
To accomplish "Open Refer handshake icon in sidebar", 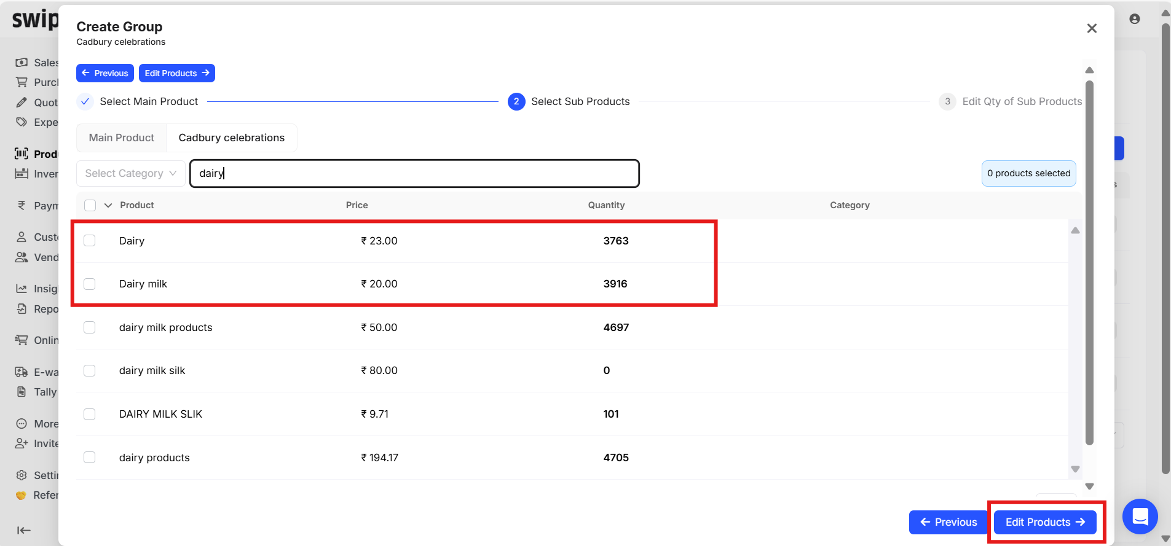I will point(22,495).
